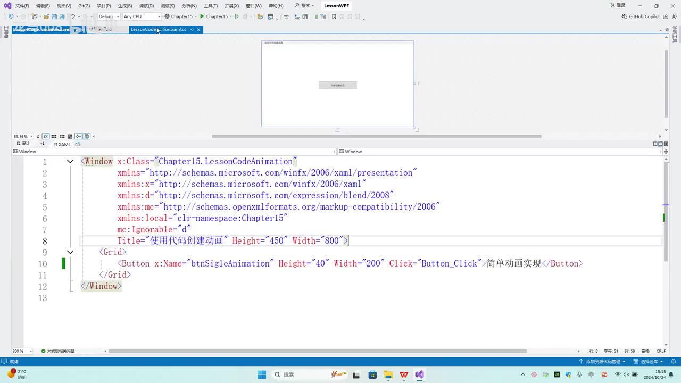Screen dimensions: 681x383
Task: Open the right Window member dropdown
Action: [x=500, y=152]
